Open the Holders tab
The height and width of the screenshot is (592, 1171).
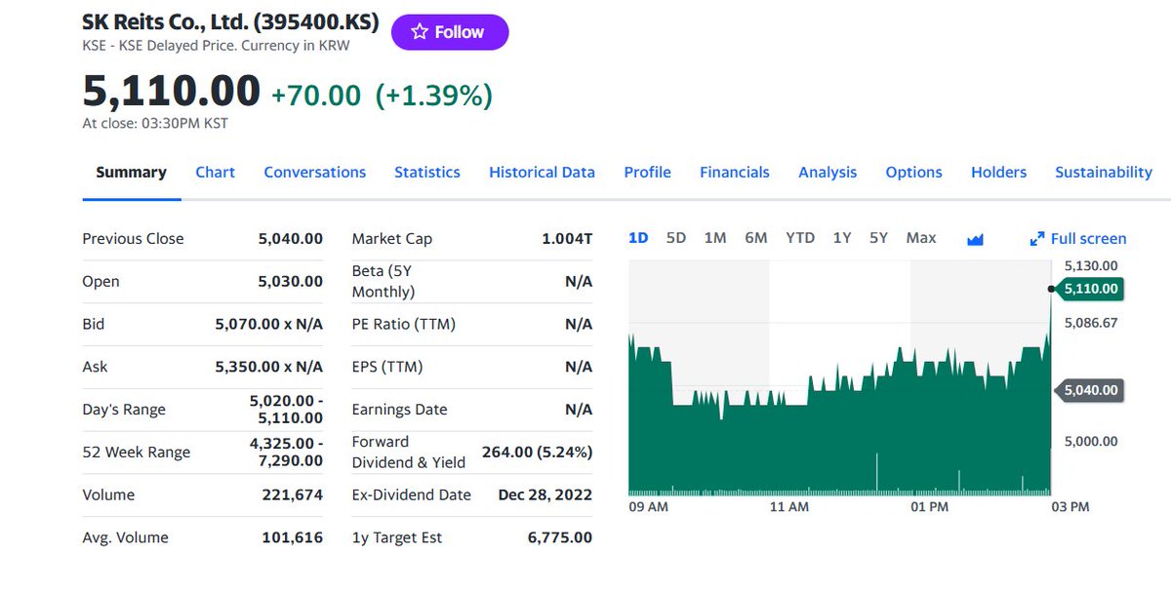click(x=998, y=172)
